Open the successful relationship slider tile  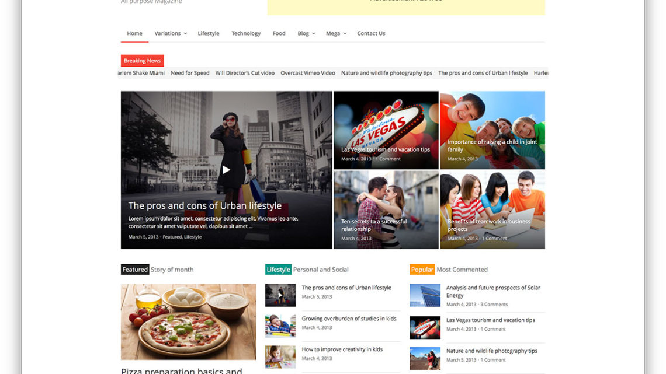coord(386,210)
